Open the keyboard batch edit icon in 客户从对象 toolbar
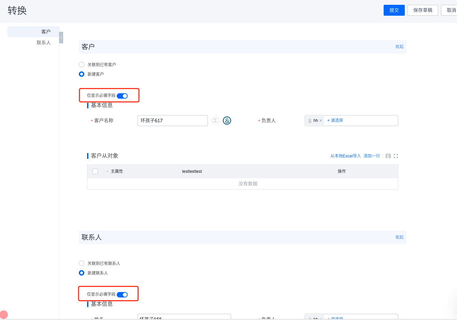 [x=388, y=156]
